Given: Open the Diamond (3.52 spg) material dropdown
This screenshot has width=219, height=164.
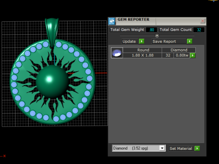Looking at the screenshot, I should pos(162,148).
